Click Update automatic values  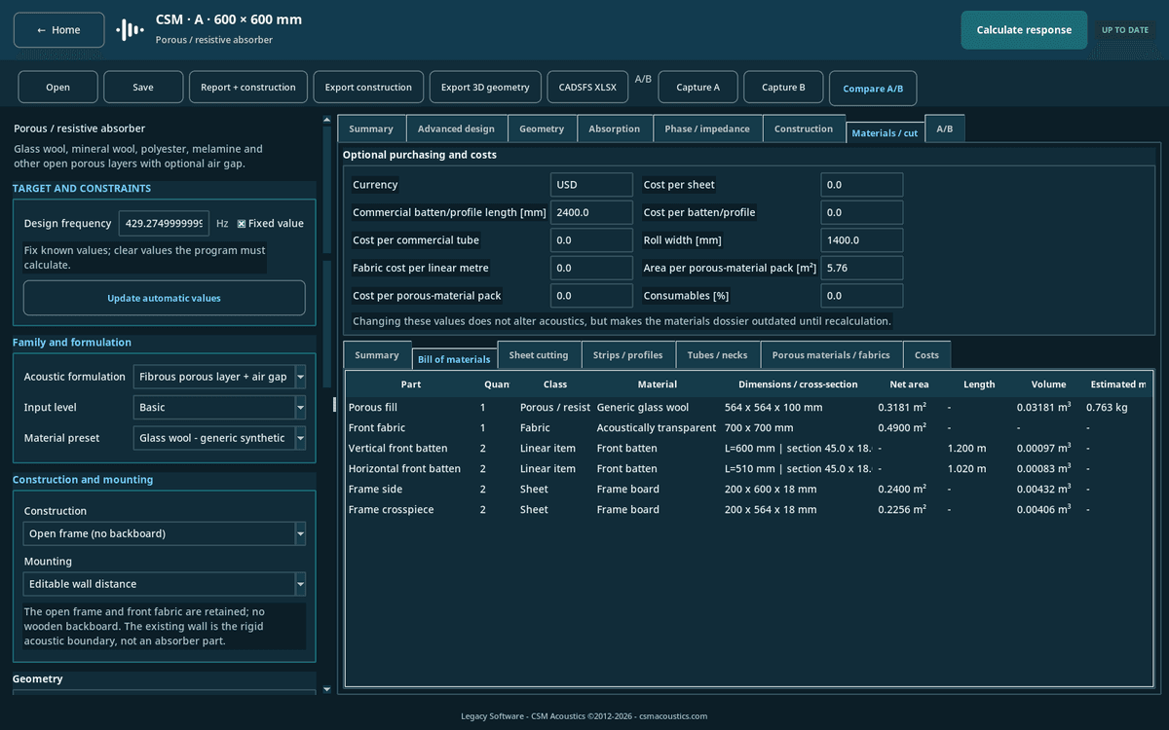coord(164,298)
